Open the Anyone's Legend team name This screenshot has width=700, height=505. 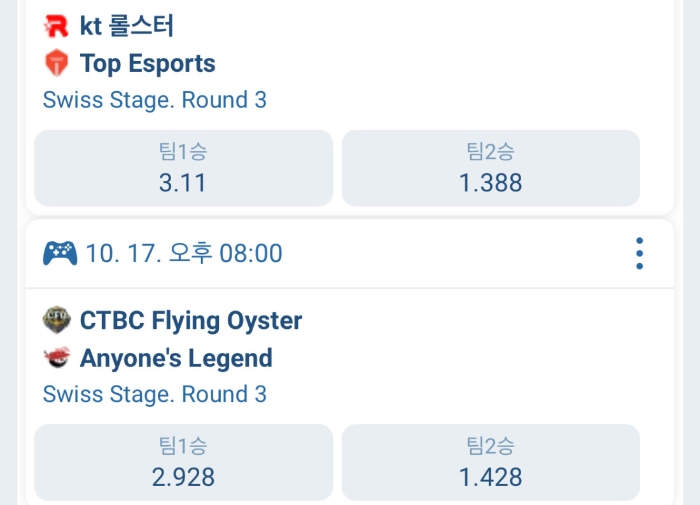tap(176, 358)
